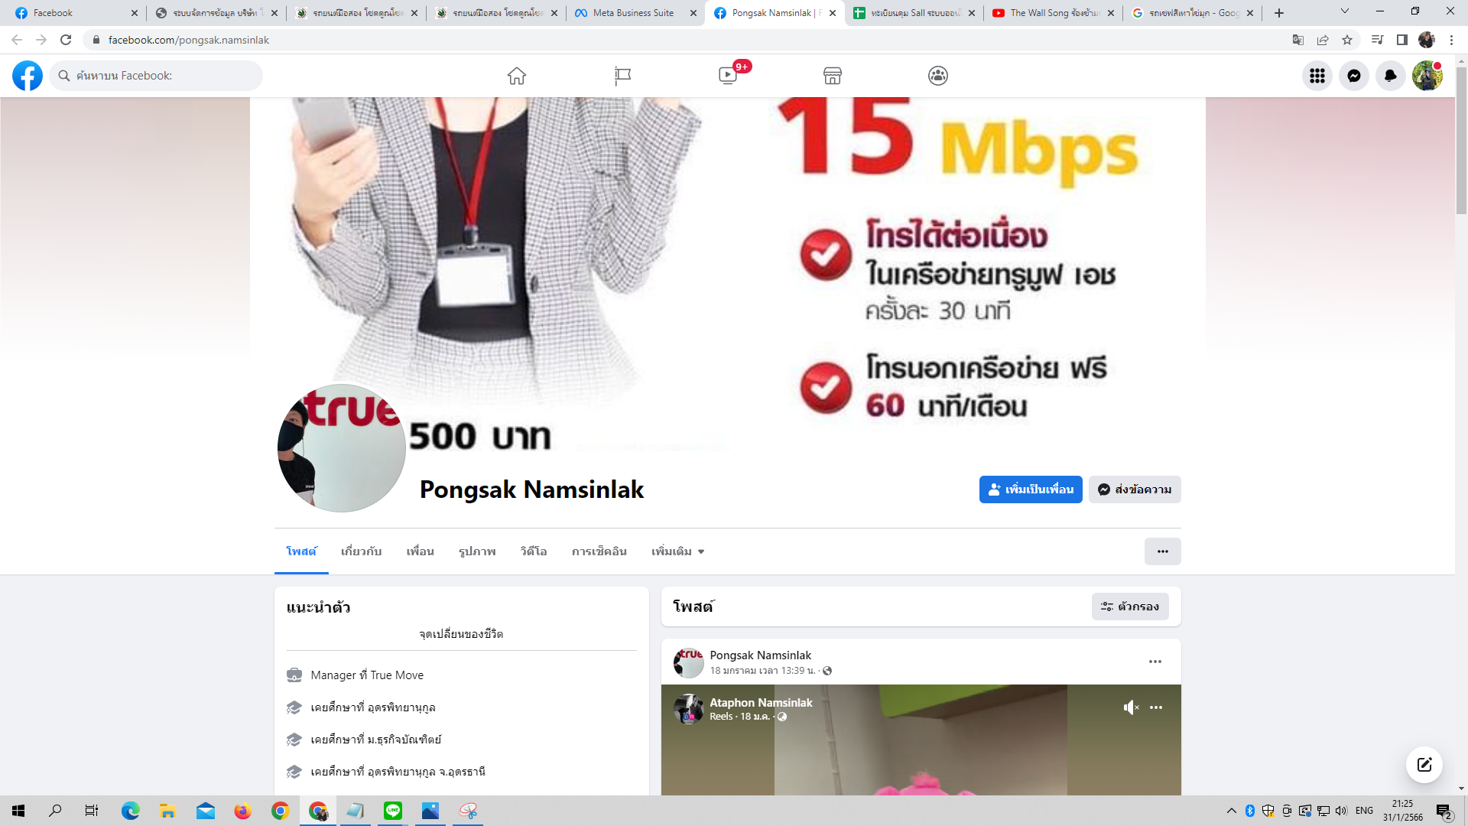Viewport: 1468px width, 826px height.
Task: Open Marketplace storefront icon
Action: [x=833, y=76]
